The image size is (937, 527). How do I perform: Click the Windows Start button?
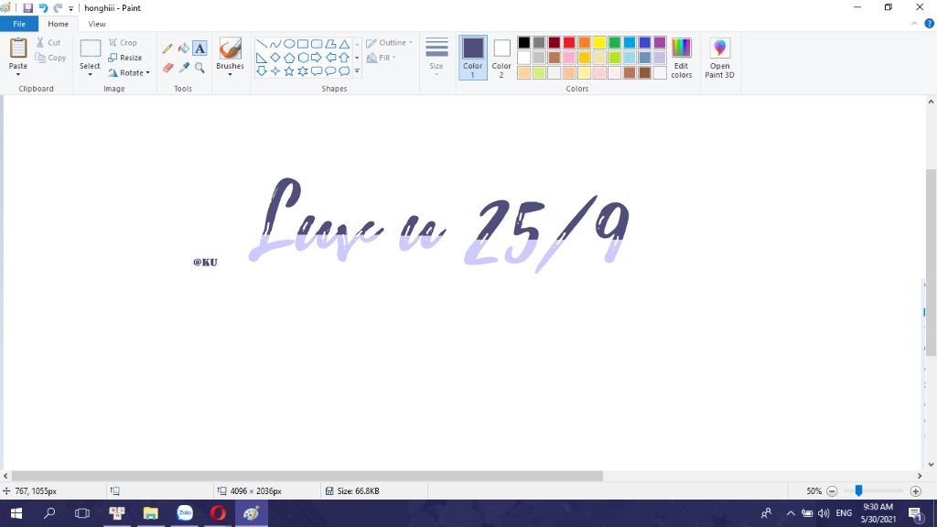pyautogui.click(x=16, y=513)
